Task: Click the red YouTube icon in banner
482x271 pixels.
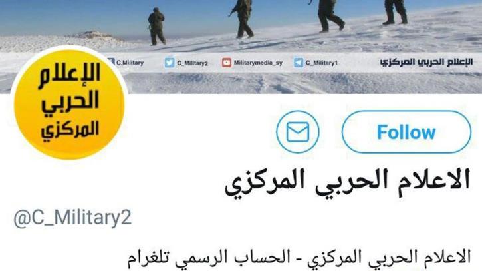Action: click(227, 63)
